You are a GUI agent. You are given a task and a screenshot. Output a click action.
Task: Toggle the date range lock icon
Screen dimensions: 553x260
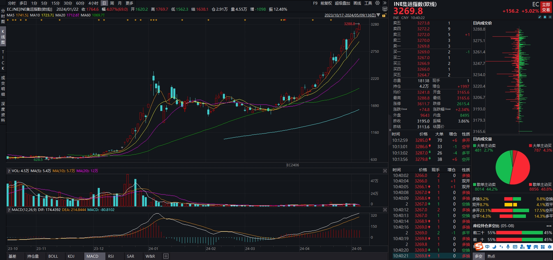click(384, 15)
